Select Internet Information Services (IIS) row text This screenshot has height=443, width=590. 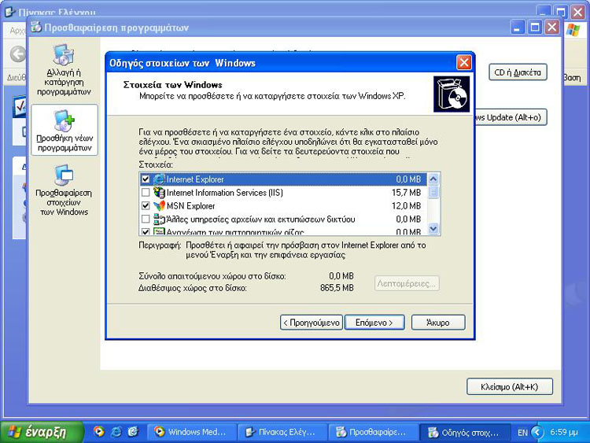(x=225, y=193)
